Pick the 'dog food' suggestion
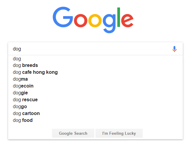The image size is (193, 141). 23,120
